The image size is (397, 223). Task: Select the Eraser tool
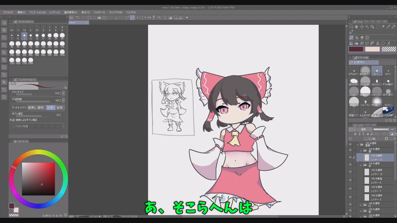[x=362, y=38]
